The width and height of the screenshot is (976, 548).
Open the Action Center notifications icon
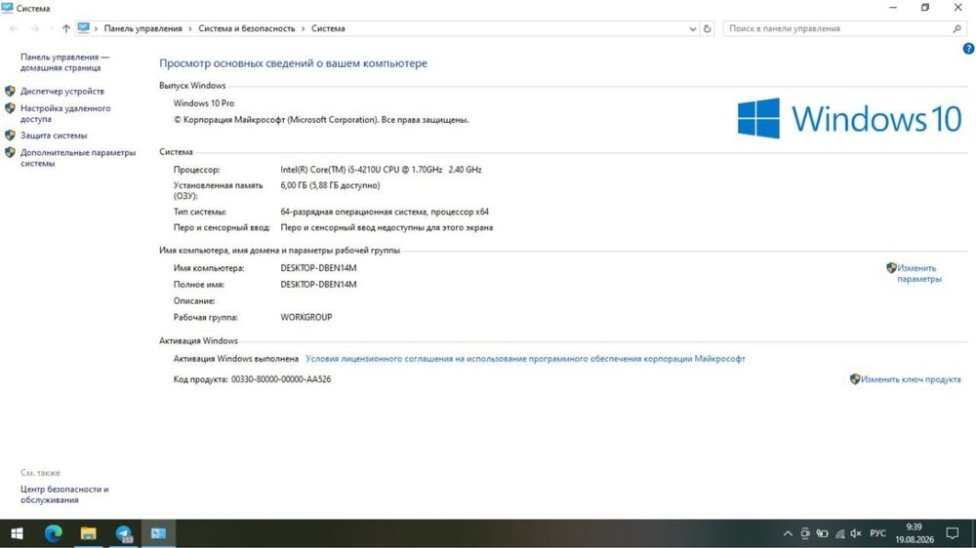coord(953,533)
